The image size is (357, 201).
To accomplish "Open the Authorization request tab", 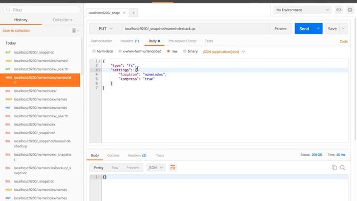I will pos(102,41).
